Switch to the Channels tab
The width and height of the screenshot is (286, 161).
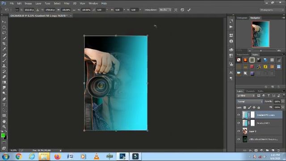250,91
